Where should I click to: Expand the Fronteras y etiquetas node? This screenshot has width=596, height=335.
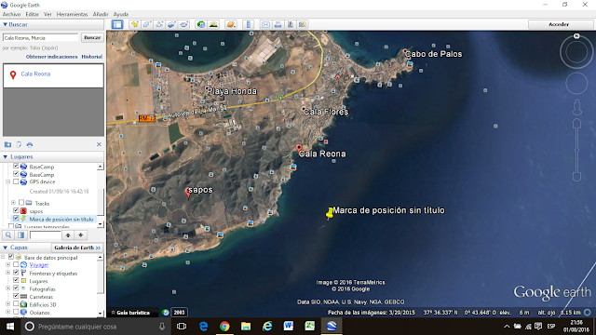click(8, 273)
